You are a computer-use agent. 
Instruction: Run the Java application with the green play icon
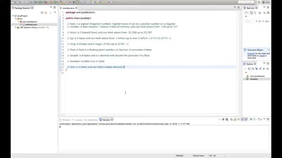pos(40,2)
